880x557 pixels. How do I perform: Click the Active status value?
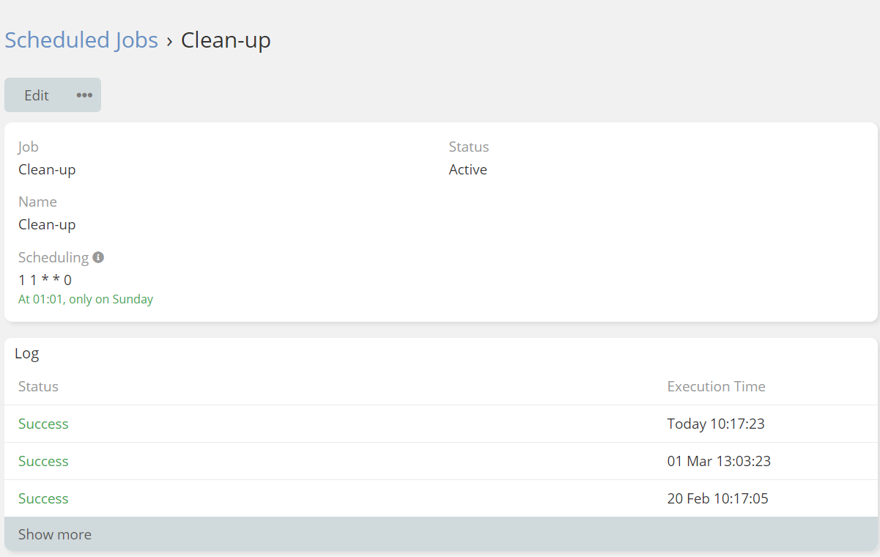tap(467, 169)
